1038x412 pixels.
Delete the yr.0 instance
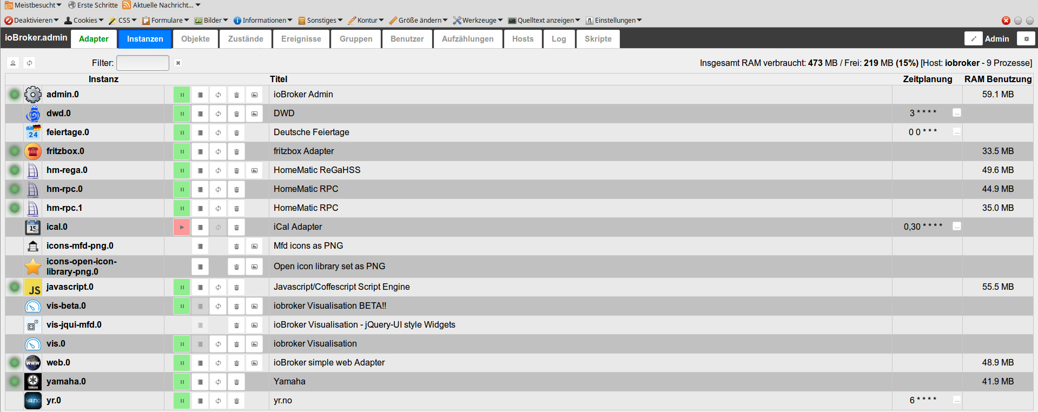coord(236,401)
